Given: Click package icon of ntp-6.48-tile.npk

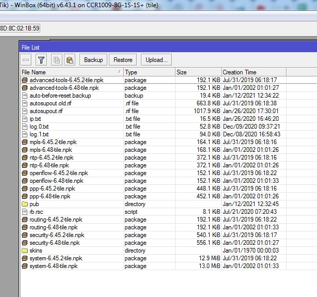Looking at the screenshot, I should tap(25, 165).
